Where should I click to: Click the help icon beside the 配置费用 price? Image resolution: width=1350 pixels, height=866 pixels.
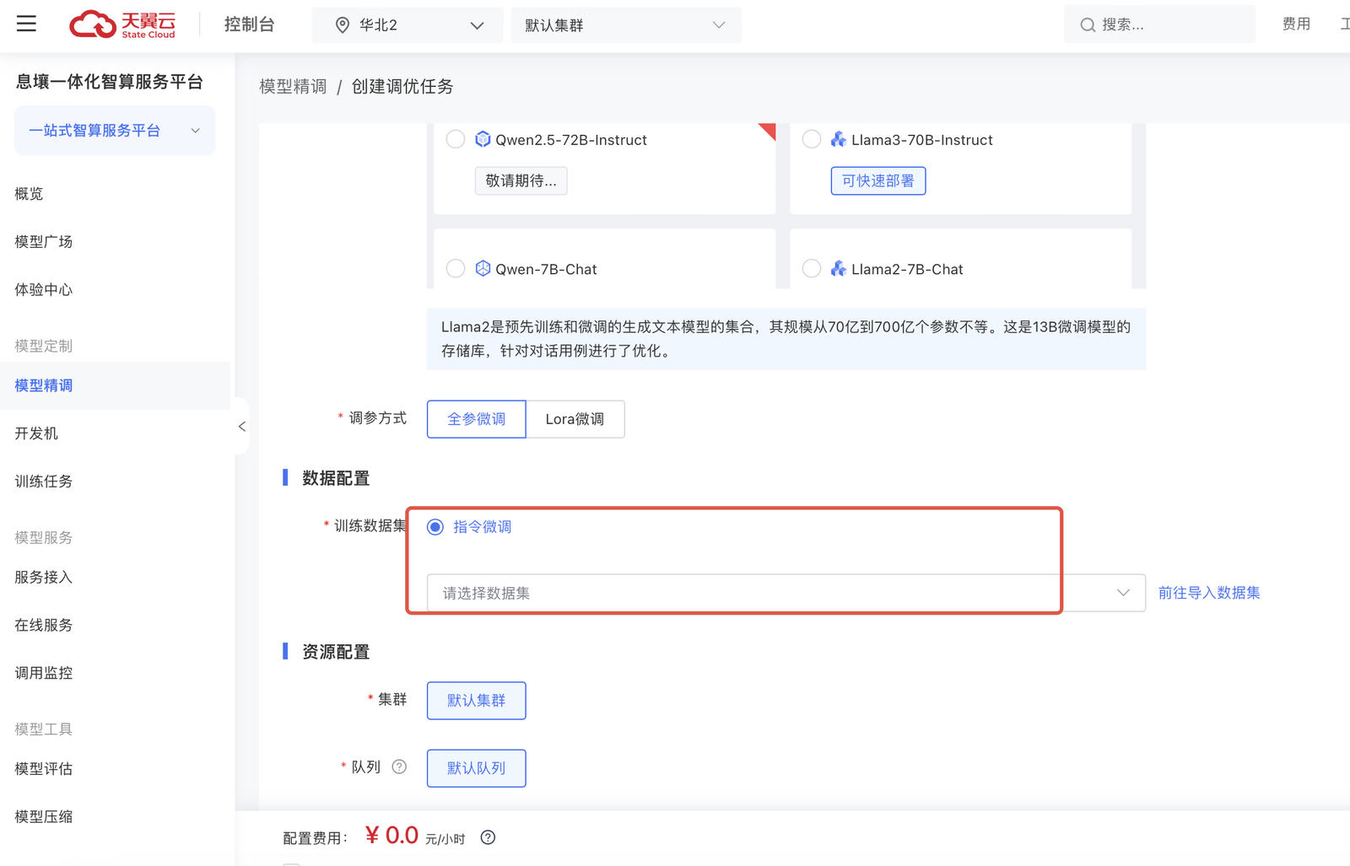(x=488, y=837)
